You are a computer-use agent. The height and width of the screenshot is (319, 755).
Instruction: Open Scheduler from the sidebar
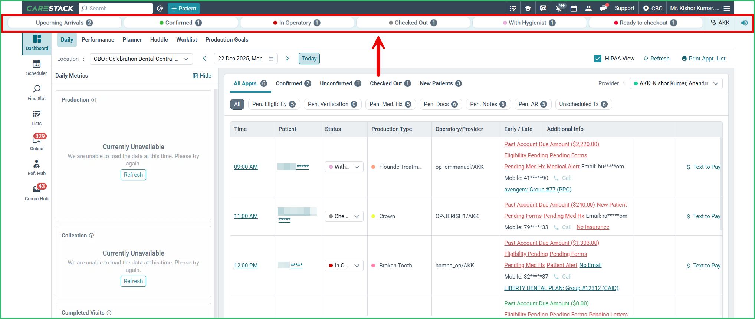coord(36,68)
